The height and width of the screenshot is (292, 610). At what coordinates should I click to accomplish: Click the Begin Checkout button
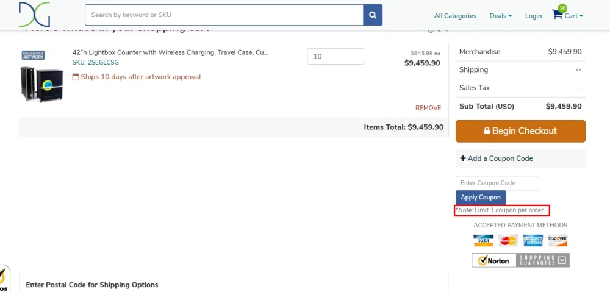click(520, 131)
